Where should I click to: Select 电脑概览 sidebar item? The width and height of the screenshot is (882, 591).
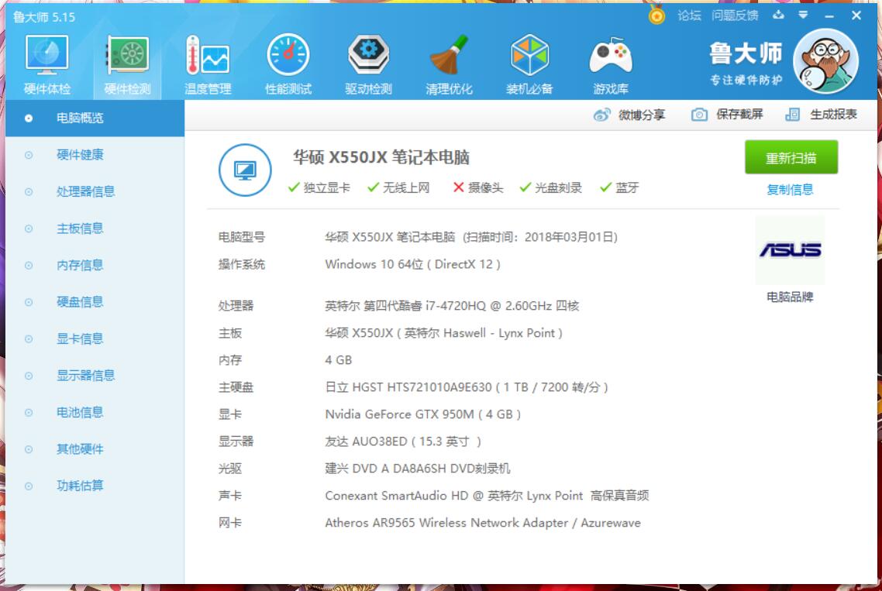coord(95,118)
